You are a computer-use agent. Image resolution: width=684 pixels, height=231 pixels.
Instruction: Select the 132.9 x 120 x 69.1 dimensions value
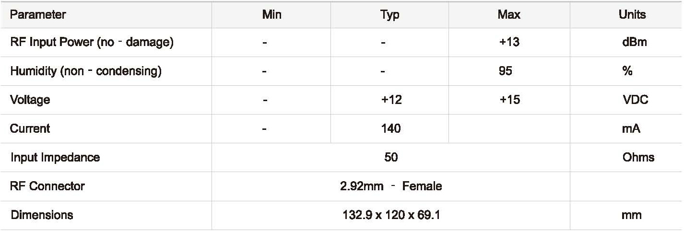click(391, 215)
